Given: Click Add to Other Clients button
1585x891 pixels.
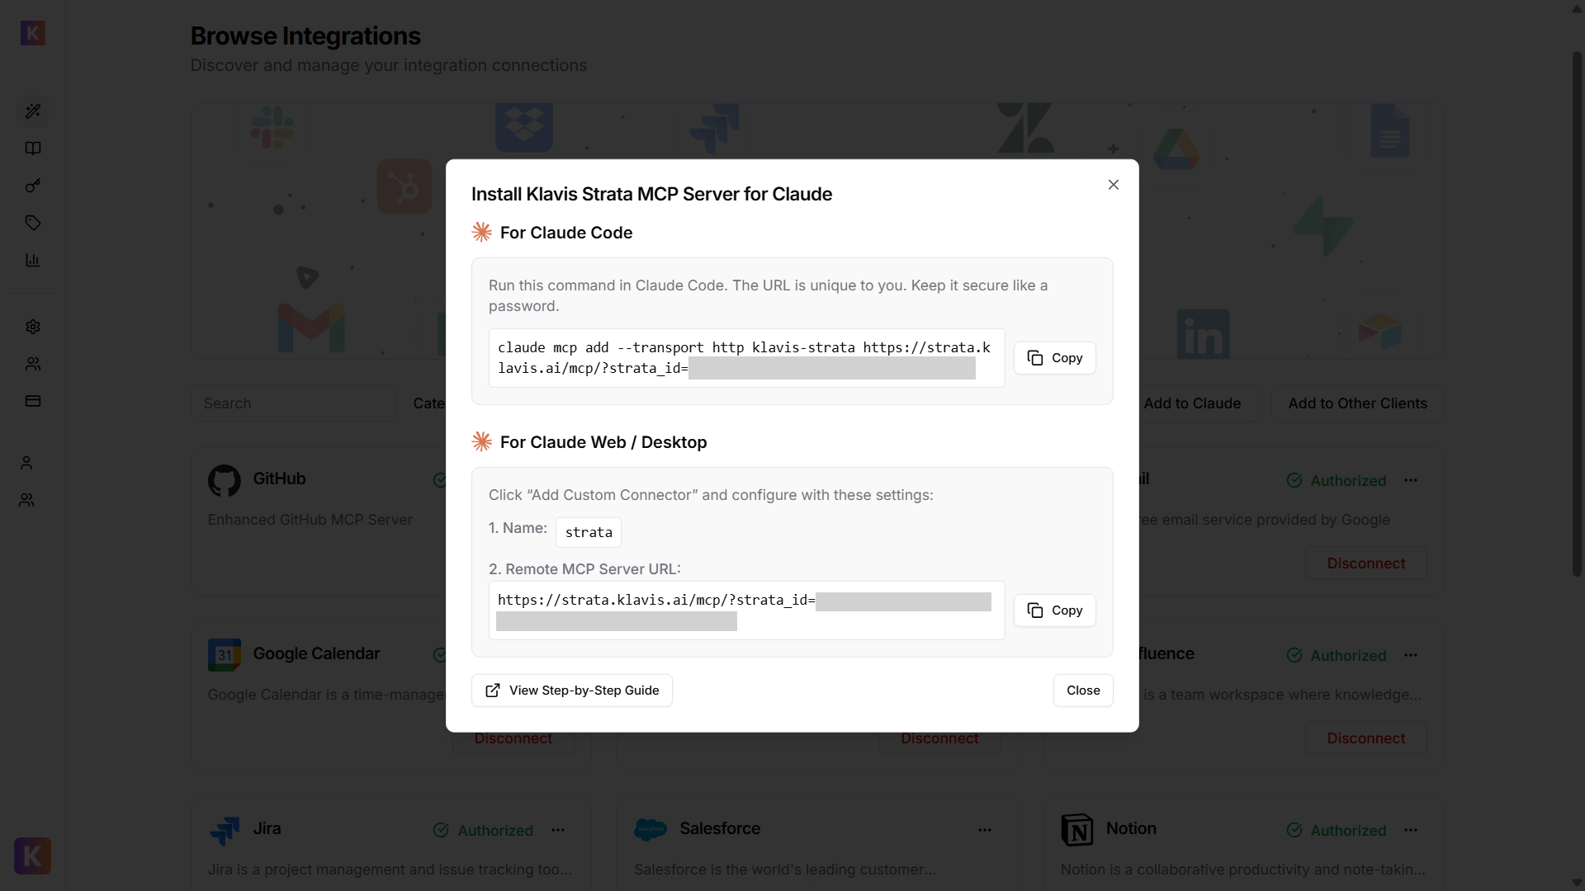Looking at the screenshot, I should pos(1357,403).
